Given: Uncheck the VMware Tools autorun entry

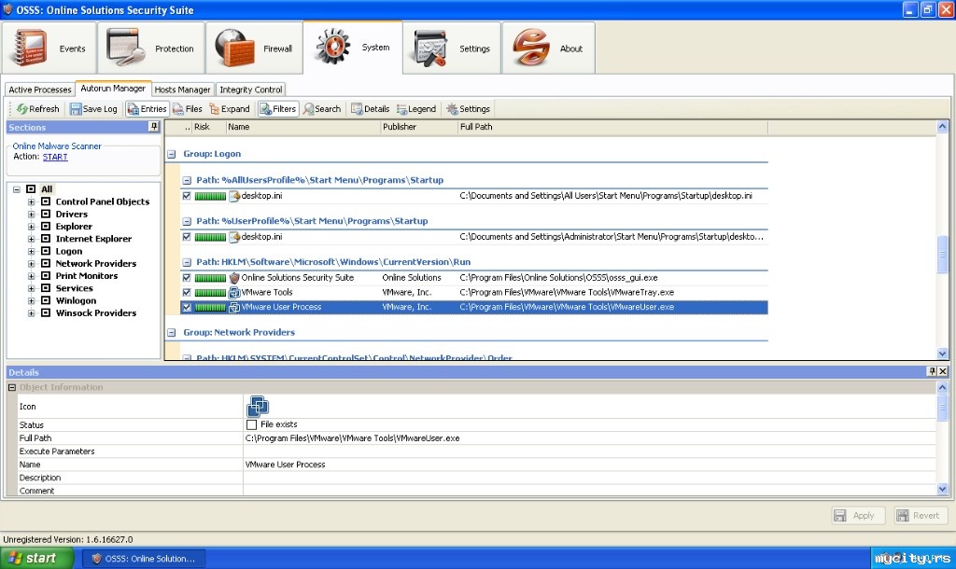Looking at the screenshot, I should [187, 292].
